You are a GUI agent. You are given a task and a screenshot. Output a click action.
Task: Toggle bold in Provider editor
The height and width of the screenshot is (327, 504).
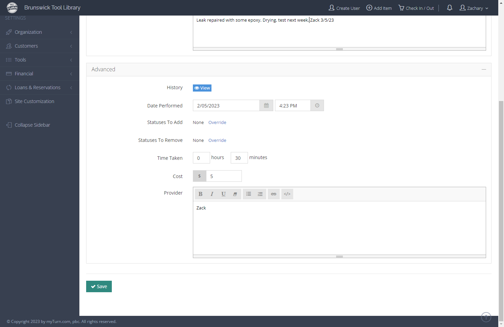201,194
